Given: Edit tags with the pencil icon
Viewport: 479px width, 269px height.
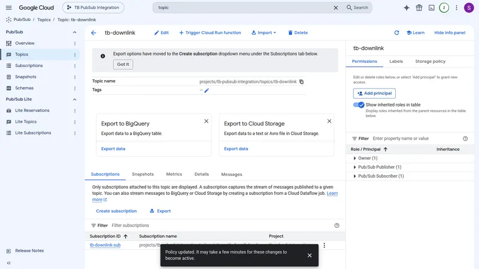Looking at the screenshot, I should [207, 90].
